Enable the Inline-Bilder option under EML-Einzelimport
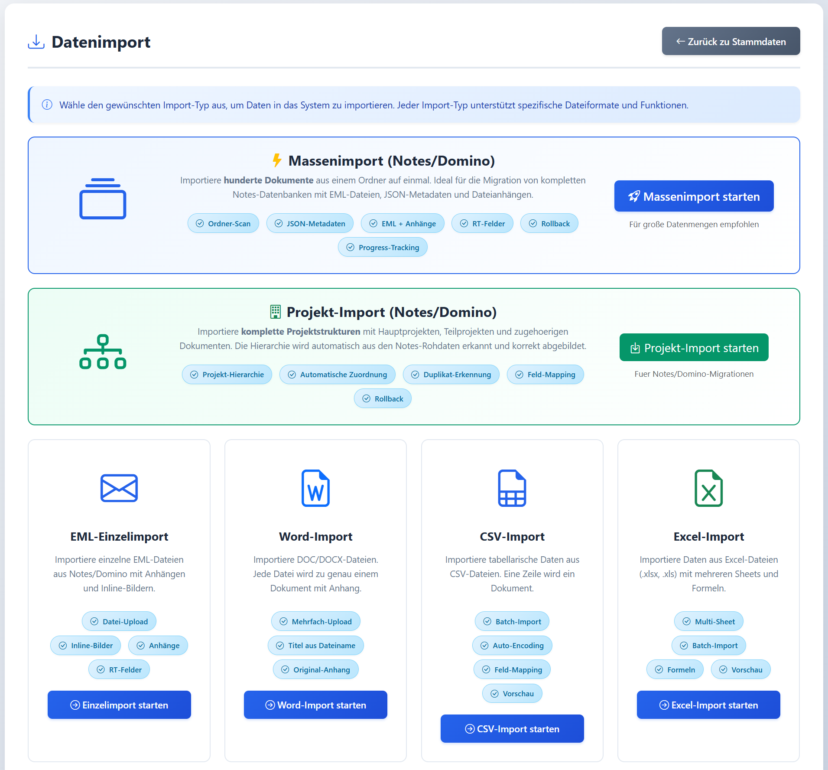The width and height of the screenshot is (828, 770). click(x=85, y=645)
